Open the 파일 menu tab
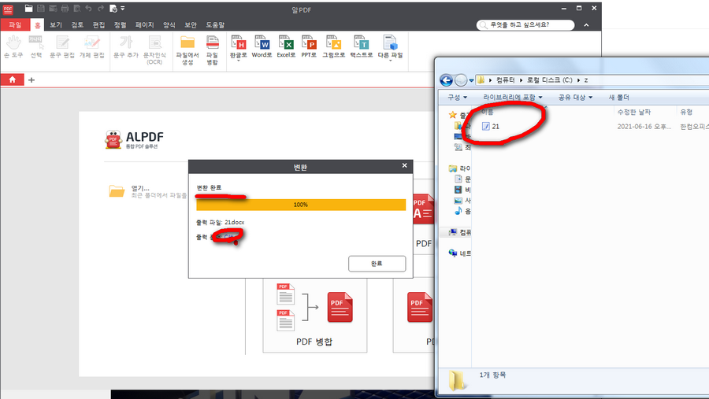This screenshot has width=709, height=399. coord(15,25)
